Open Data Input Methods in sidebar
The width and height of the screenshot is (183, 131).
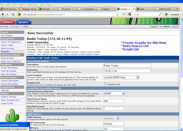(x=11, y=61)
